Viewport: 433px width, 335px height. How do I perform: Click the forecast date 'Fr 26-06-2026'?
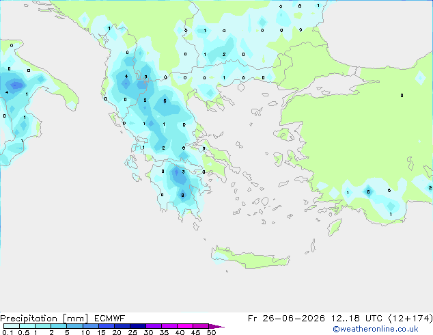pyautogui.click(x=286, y=319)
